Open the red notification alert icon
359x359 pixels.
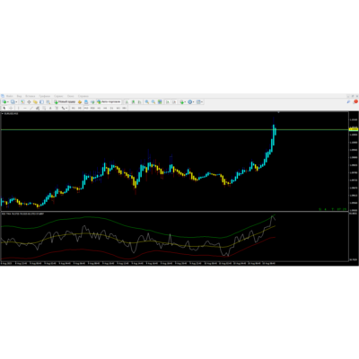coord(355,101)
